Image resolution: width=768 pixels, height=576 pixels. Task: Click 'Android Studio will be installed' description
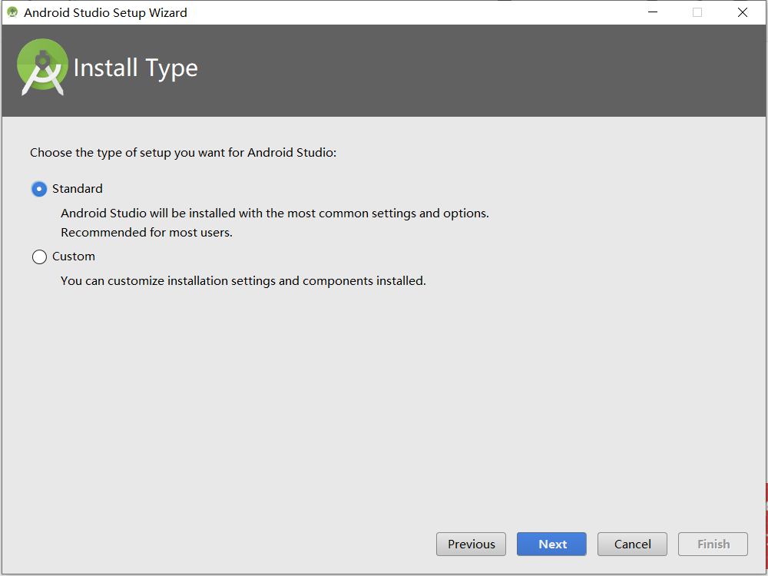[x=275, y=214]
